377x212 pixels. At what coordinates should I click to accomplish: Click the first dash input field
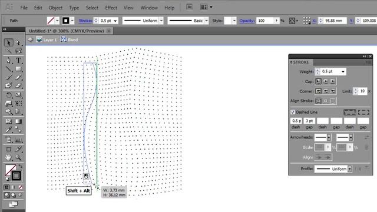click(296, 121)
